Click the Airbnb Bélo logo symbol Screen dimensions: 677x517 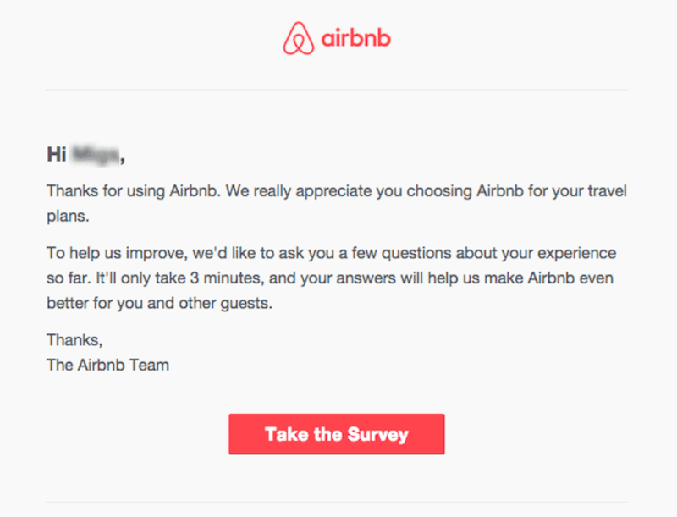297,39
